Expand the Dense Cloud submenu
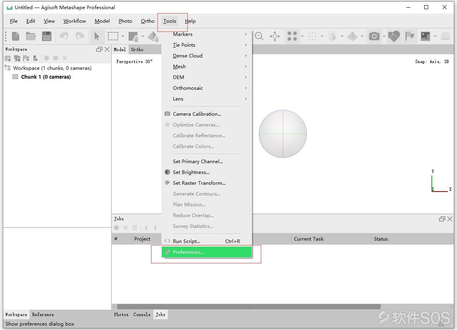This screenshot has width=457, height=330. (207, 56)
